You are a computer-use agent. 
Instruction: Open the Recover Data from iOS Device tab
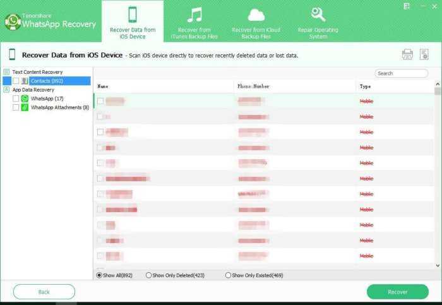(133, 21)
